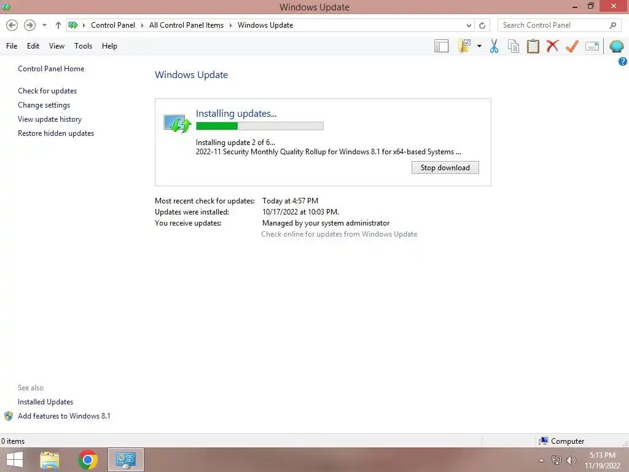Viewport: 629px width, 472px height.
Task: Go up one level with Up arrow
Action: (x=58, y=25)
